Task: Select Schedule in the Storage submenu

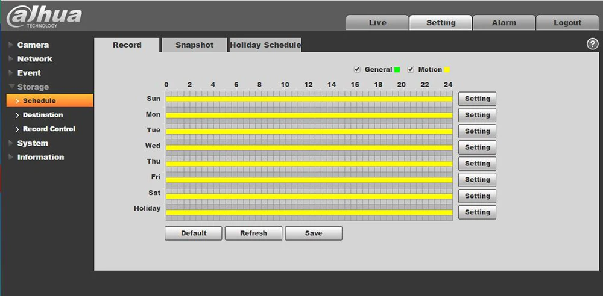Action: click(x=49, y=100)
